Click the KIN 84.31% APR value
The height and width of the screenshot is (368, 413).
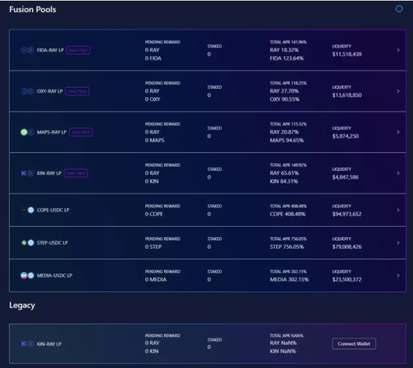(x=284, y=181)
